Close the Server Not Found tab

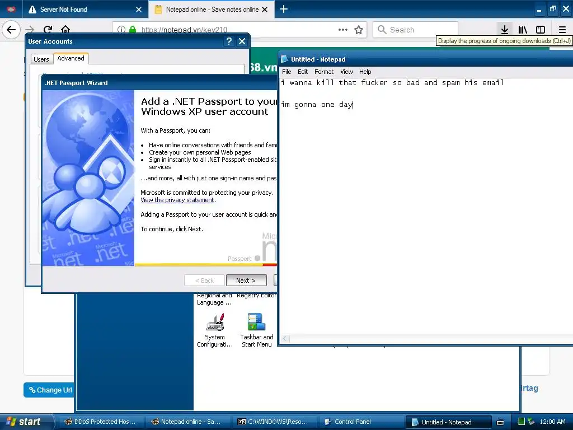tap(139, 10)
